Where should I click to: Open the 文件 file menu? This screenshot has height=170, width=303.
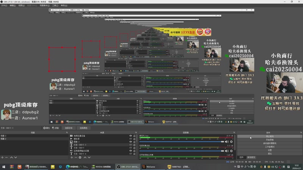[x=4, y=5]
